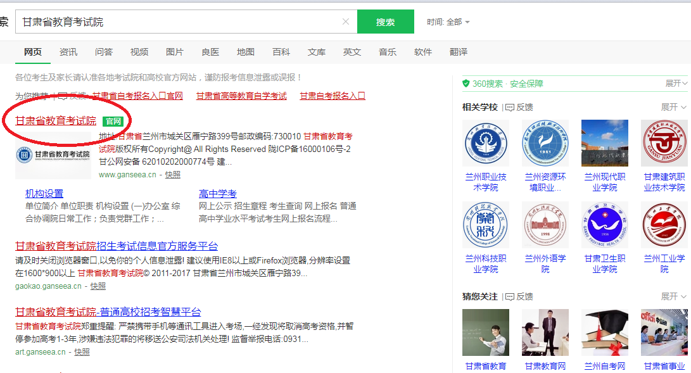Open the 机构设置 sublink
The image size is (691, 373).
pos(44,194)
